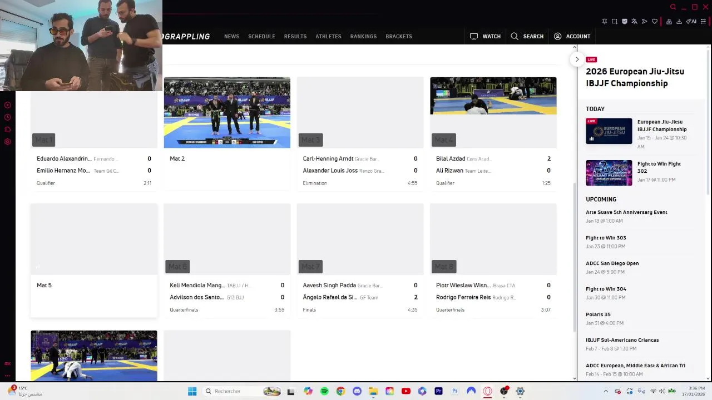Click the 2026 European Jiu-Jitsu IBJJF Championship title

tap(635, 77)
